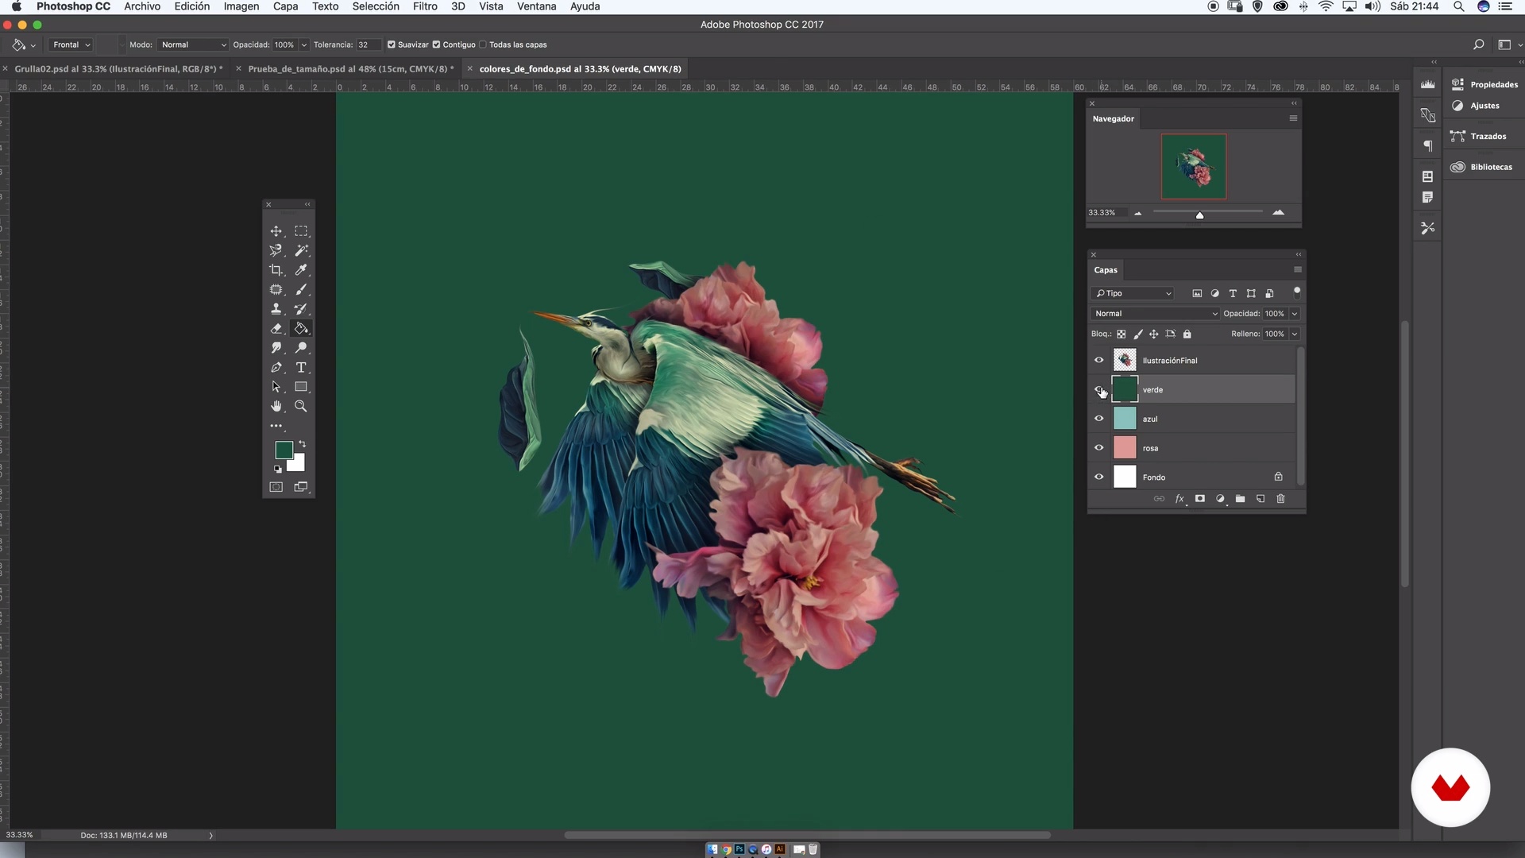
Task: Hide the Fondo layer
Action: click(x=1099, y=477)
